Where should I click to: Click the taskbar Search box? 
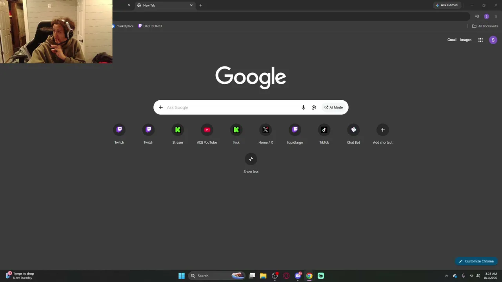click(x=217, y=276)
